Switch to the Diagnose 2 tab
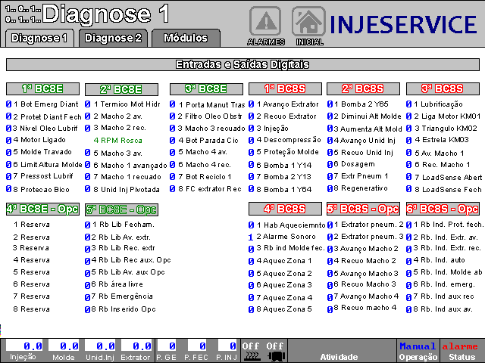This screenshot has width=485, height=363. [112, 38]
